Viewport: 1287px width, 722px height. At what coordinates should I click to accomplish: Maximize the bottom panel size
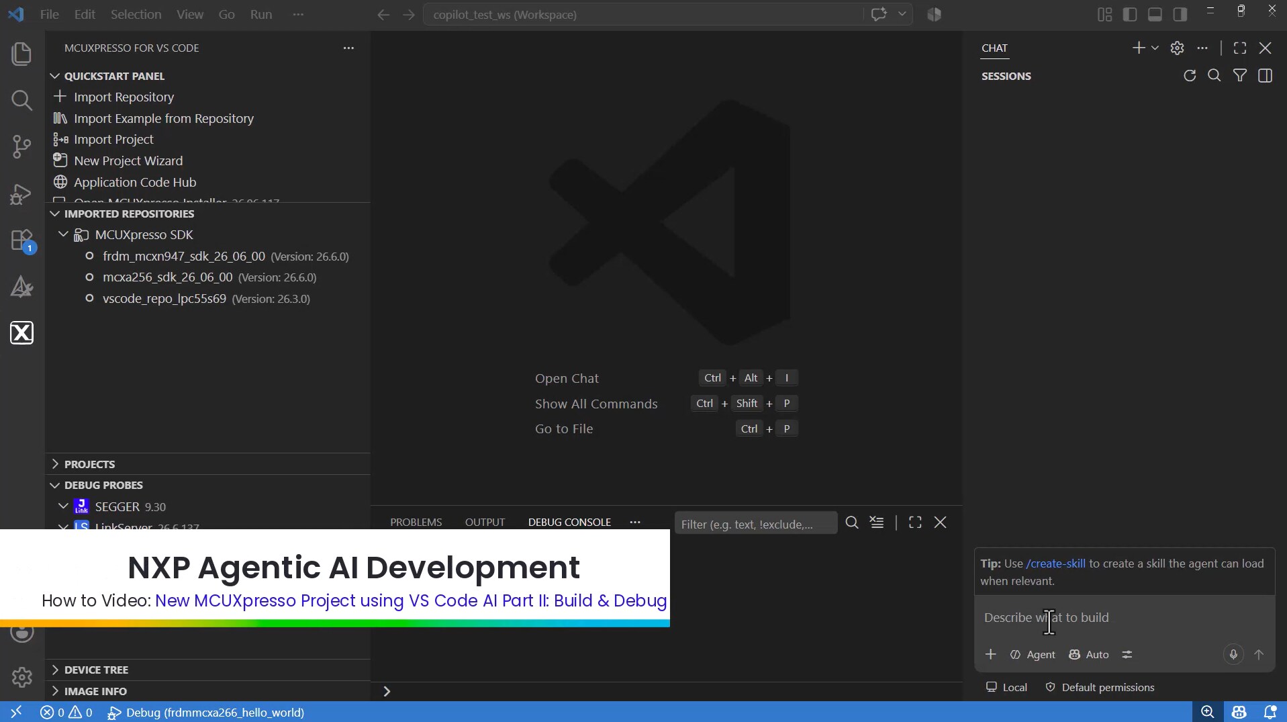tap(915, 523)
